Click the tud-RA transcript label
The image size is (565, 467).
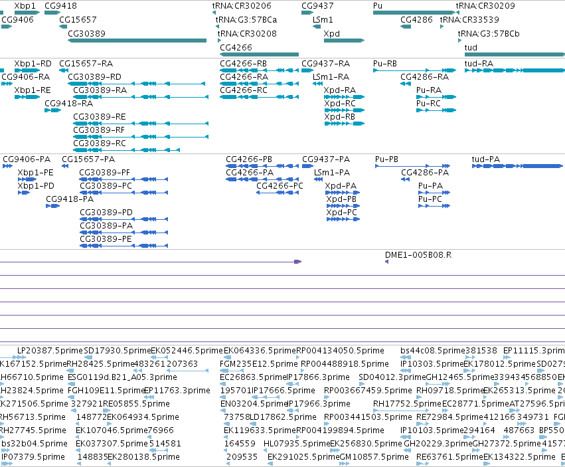[x=479, y=64]
